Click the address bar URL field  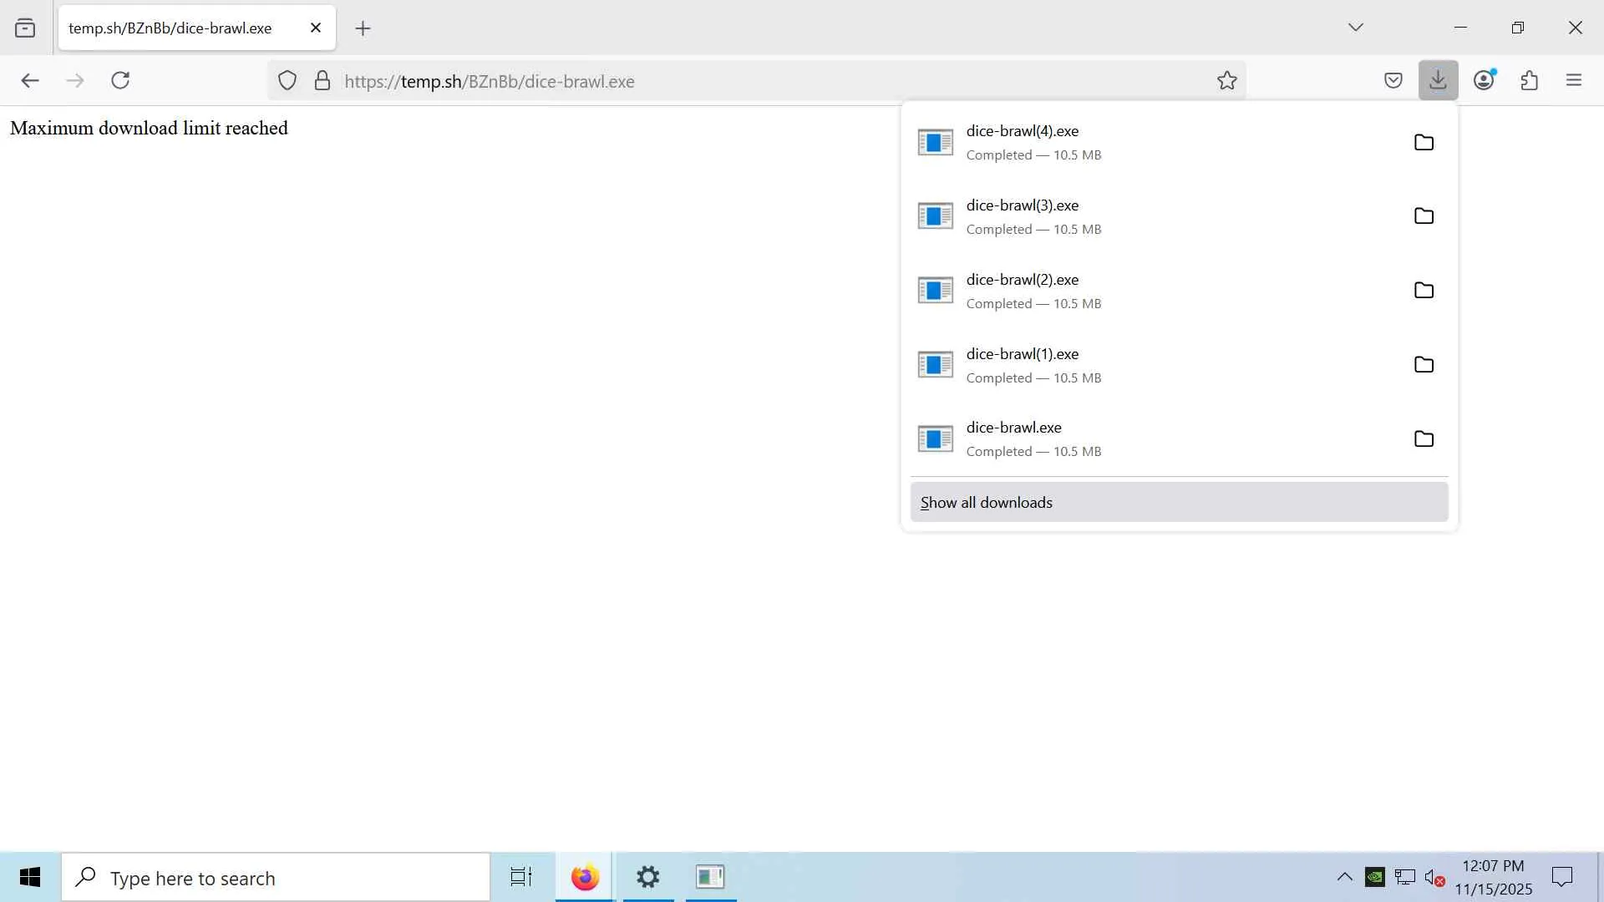(x=752, y=81)
